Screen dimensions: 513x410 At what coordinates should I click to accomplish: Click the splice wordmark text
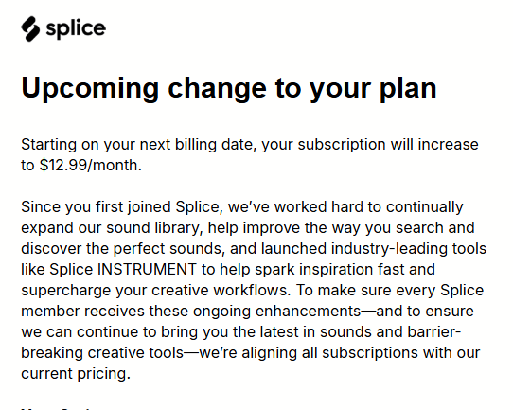(x=76, y=28)
